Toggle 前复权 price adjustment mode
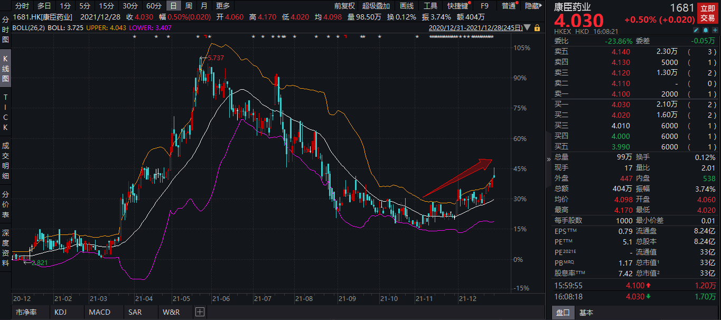This screenshot has width=721, height=320. [345, 6]
